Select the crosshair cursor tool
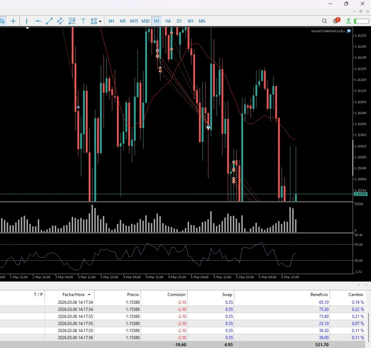This screenshot has width=371, height=348. [x=13, y=21]
